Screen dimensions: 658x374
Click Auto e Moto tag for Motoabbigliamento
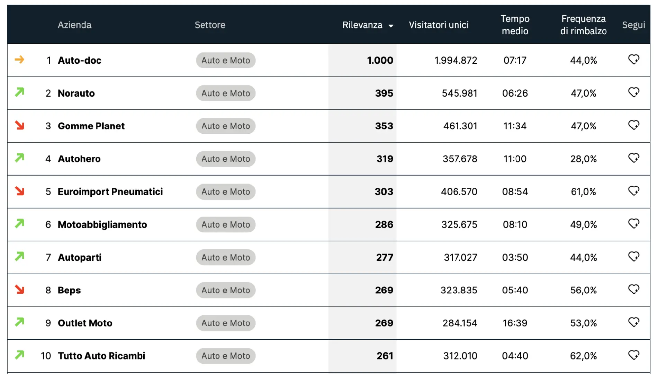click(x=226, y=224)
